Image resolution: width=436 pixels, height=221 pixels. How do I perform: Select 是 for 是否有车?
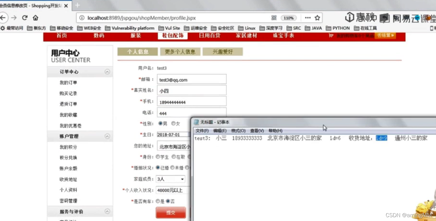(x=158, y=201)
